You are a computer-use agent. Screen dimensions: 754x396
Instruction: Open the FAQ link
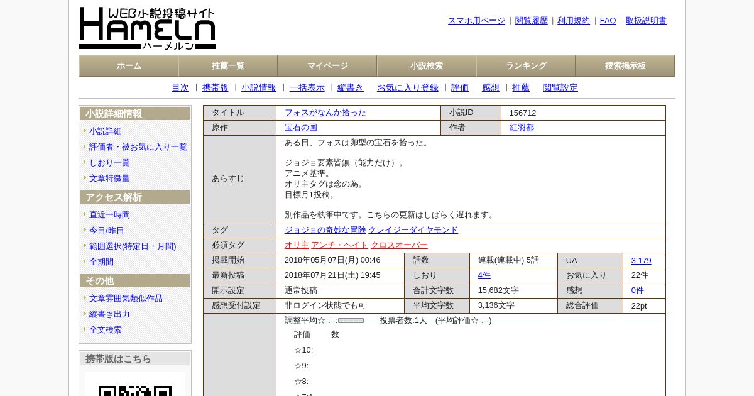[x=608, y=21]
